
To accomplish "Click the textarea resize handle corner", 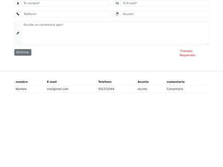I will coord(208,44).
